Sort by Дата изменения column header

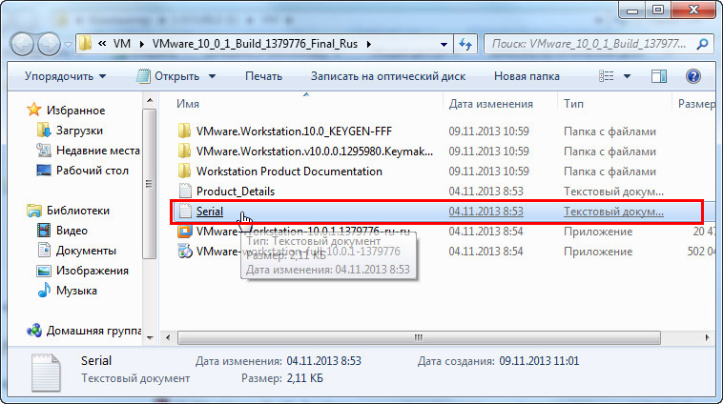[490, 104]
